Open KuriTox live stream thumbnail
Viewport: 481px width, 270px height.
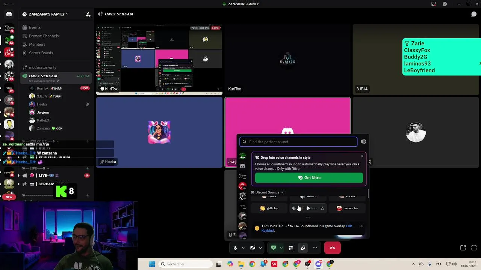(x=159, y=60)
